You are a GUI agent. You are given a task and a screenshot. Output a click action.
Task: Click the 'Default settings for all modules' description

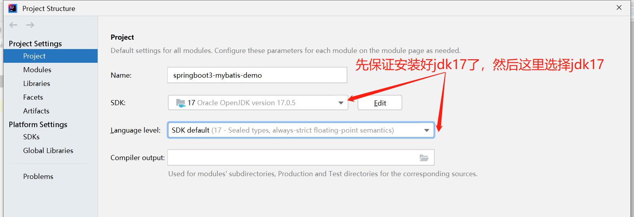pyautogui.click(x=285, y=50)
